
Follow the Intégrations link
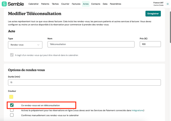click(x=137, y=111)
